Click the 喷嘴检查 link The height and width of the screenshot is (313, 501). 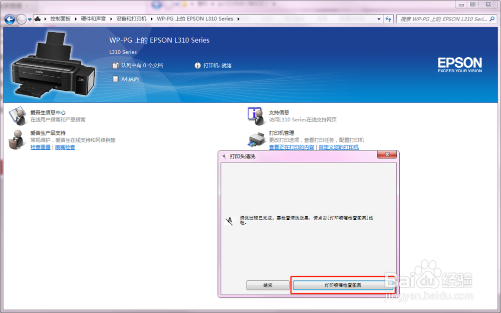point(65,147)
